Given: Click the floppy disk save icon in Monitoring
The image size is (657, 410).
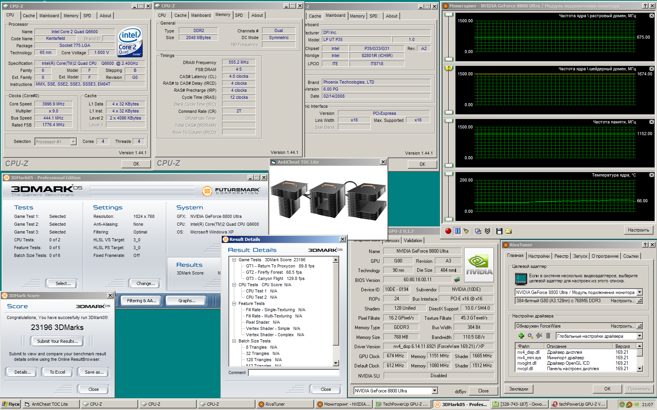Looking at the screenshot, I should tap(499, 231).
